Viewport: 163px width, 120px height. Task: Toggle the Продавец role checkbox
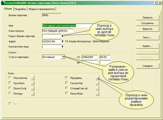coord(67,78)
